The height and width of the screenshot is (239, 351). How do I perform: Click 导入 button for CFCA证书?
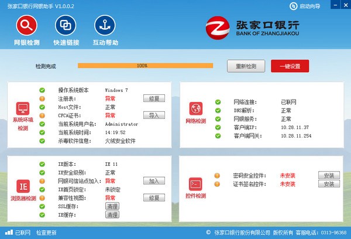[x=154, y=115]
